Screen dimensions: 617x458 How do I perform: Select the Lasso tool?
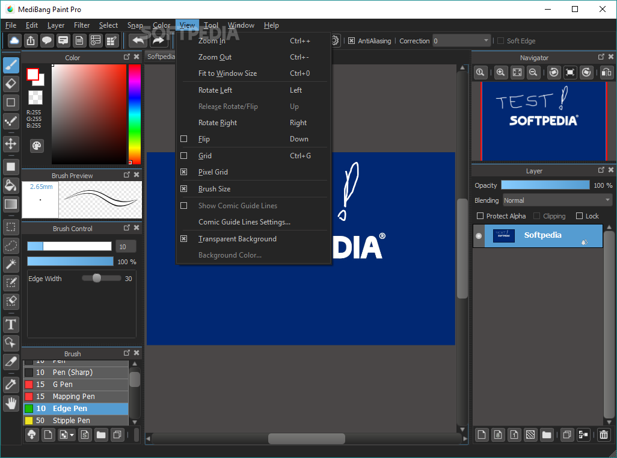[11, 246]
